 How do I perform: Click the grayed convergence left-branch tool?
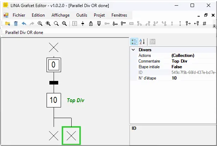147,24
